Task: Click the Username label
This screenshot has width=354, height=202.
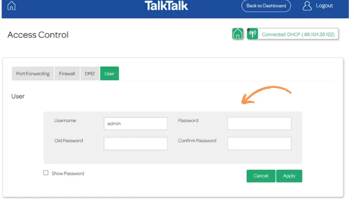Action: 65,121
